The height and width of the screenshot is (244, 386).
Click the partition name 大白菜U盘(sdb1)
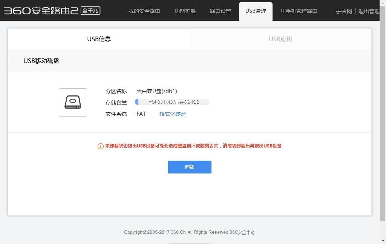pos(156,91)
